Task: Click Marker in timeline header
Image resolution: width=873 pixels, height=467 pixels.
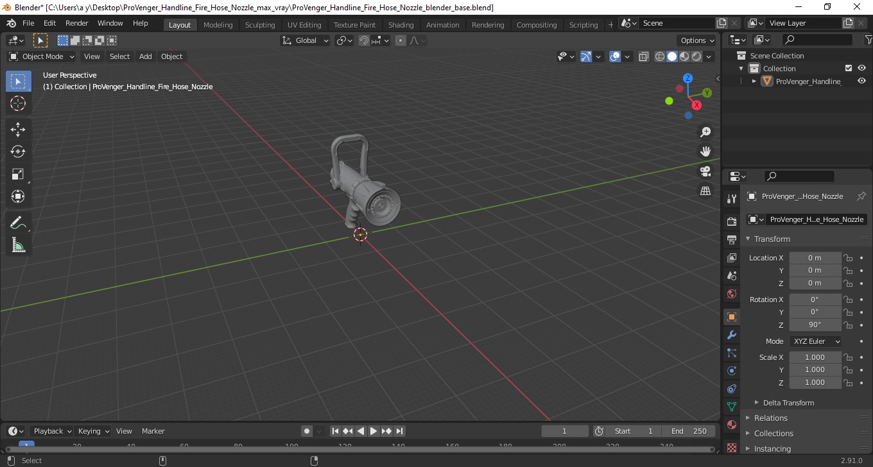Action: [153, 431]
